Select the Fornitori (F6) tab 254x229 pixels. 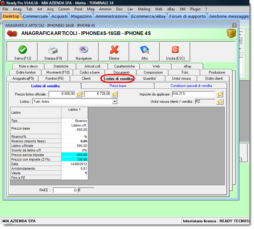(54, 78)
